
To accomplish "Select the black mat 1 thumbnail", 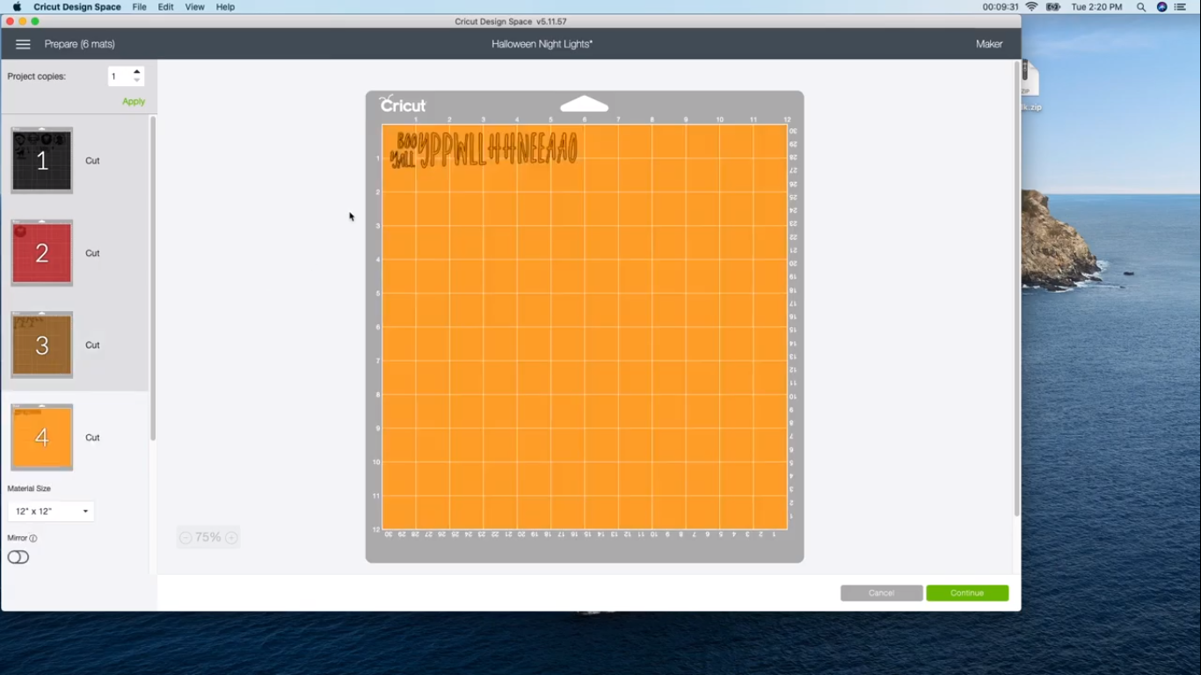I will pos(41,159).
